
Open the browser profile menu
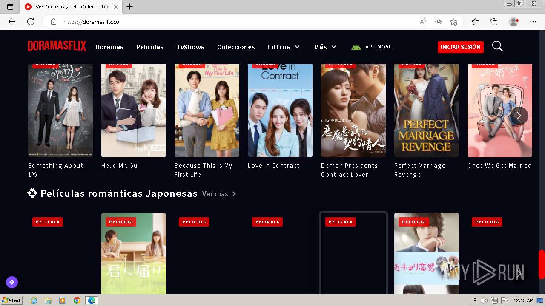click(x=514, y=22)
